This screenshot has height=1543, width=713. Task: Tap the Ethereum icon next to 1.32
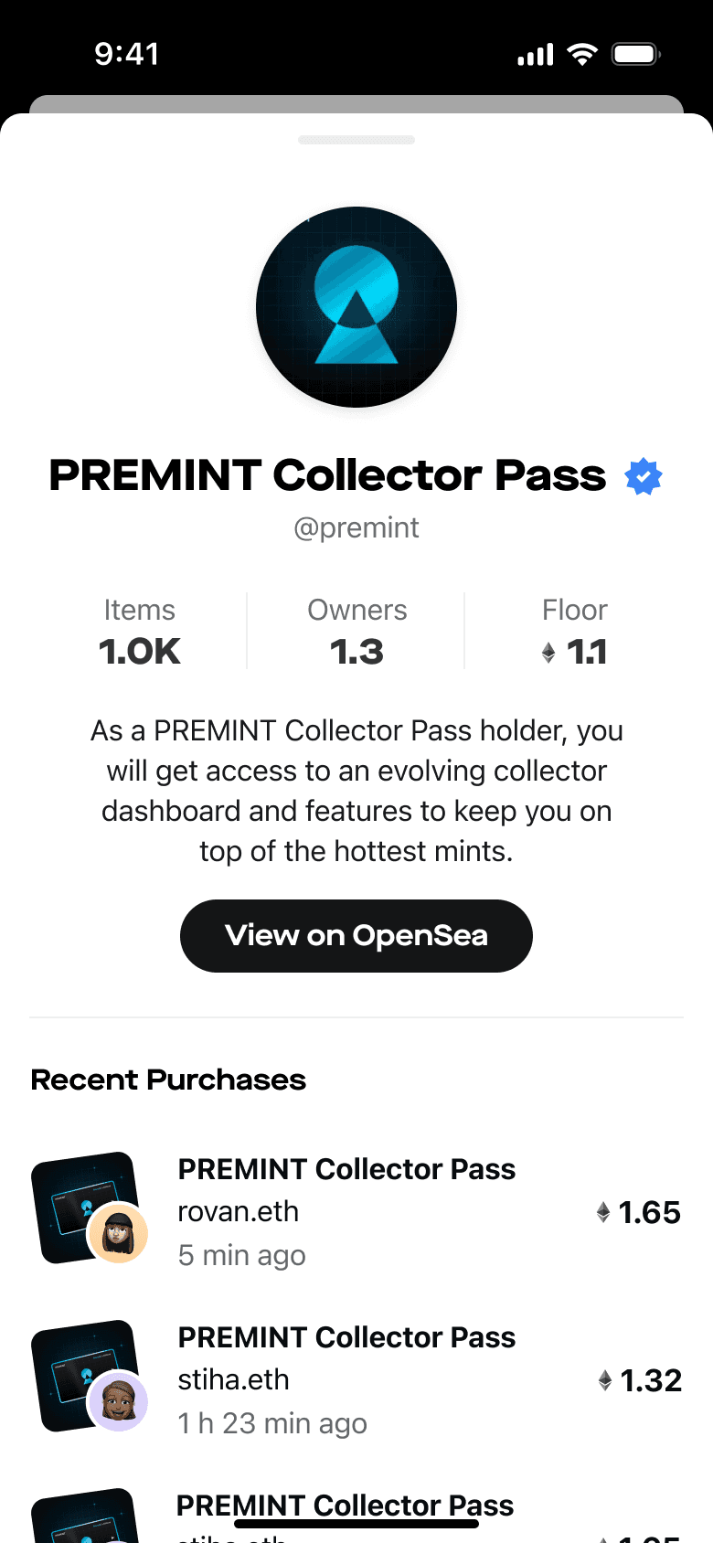[604, 1380]
